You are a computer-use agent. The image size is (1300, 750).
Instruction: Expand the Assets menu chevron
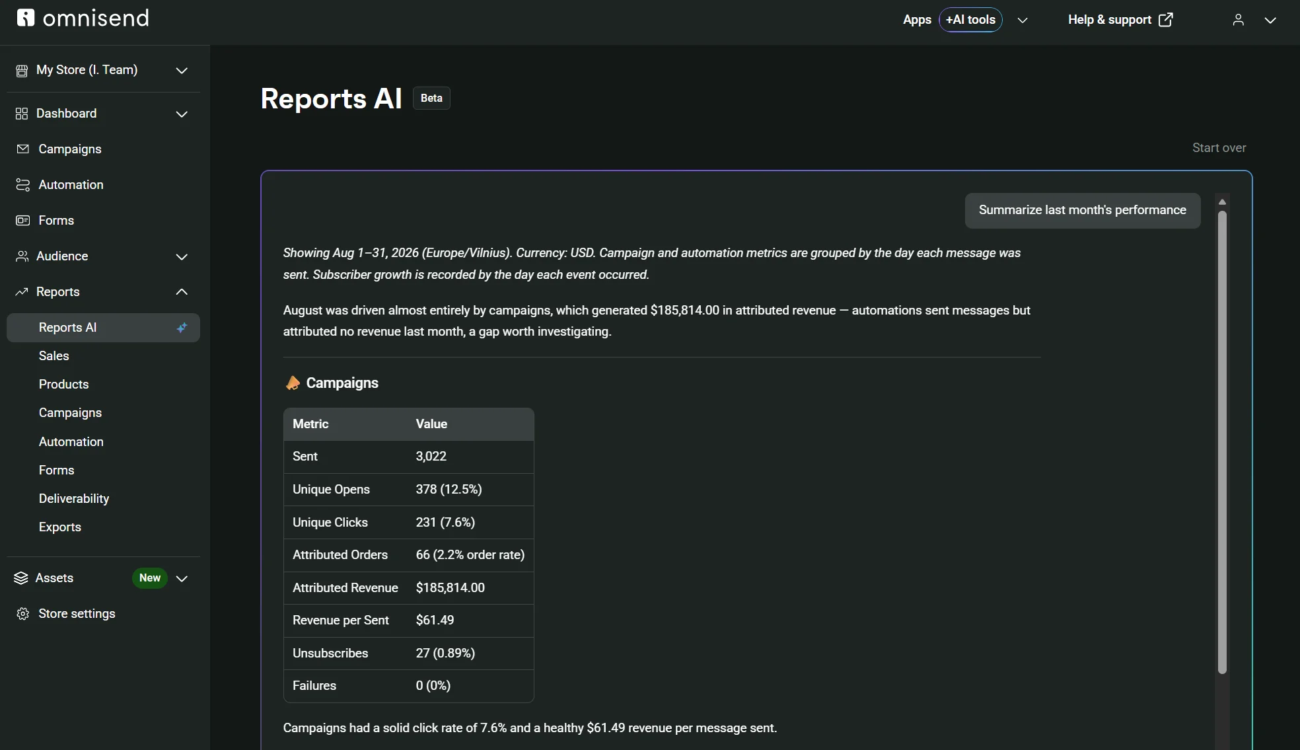point(182,579)
